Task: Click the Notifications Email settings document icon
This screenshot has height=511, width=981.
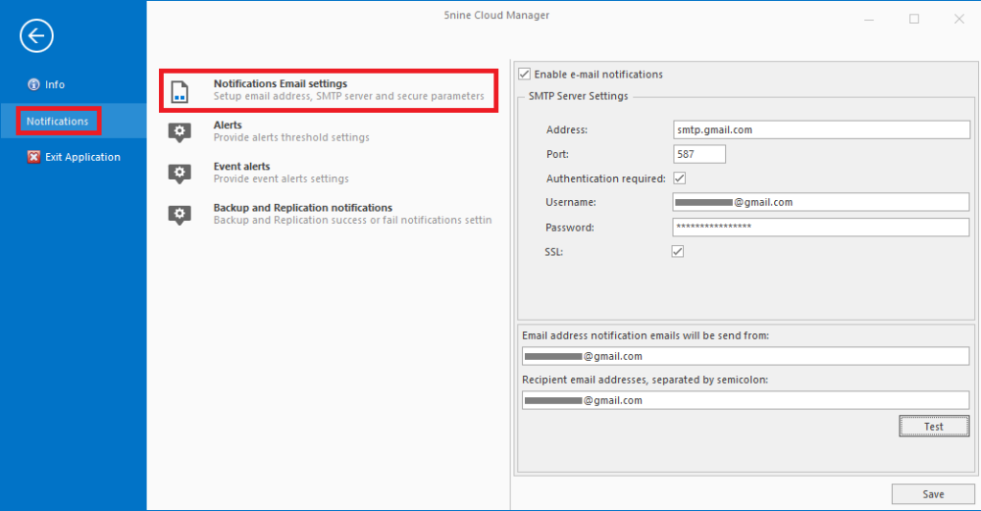Action: click(x=179, y=91)
